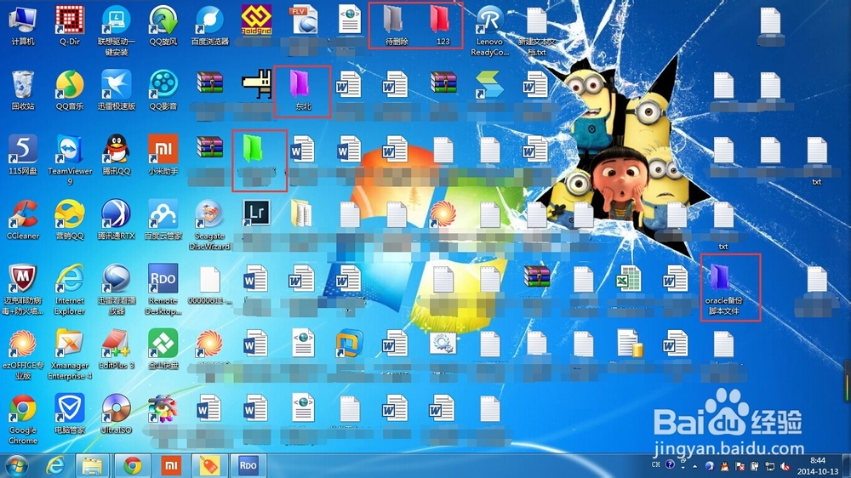Launch QQ影音 media player
Screen dimensions: 851x478
tap(163, 90)
